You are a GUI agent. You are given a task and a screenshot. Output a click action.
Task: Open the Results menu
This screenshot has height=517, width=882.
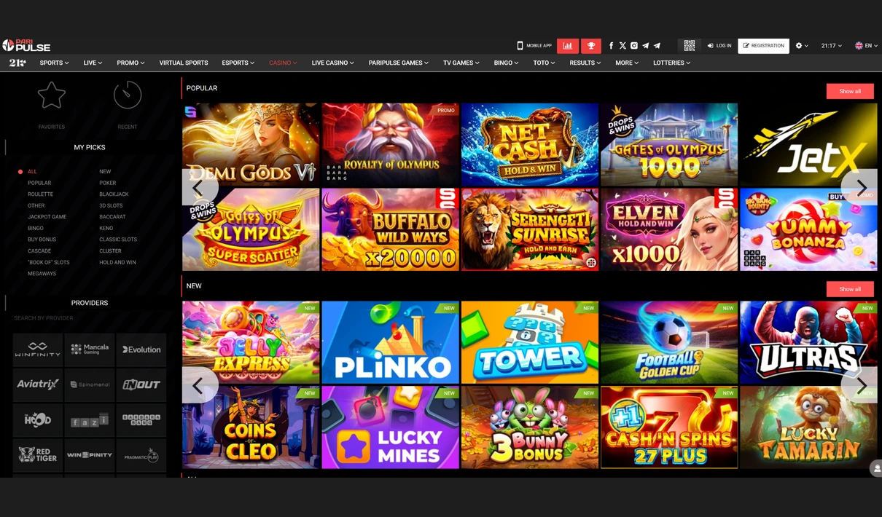pos(585,63)
